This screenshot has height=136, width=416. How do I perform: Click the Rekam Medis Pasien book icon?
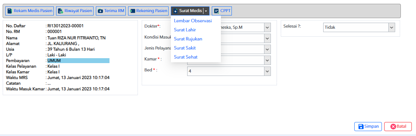pos(10,11)
